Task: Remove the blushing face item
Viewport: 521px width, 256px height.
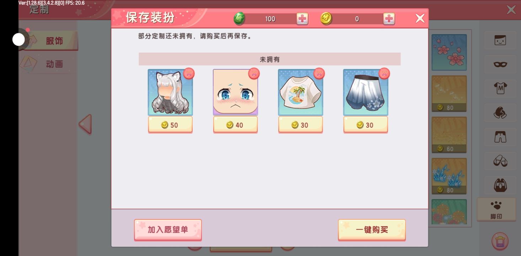Action: point(254,74)
